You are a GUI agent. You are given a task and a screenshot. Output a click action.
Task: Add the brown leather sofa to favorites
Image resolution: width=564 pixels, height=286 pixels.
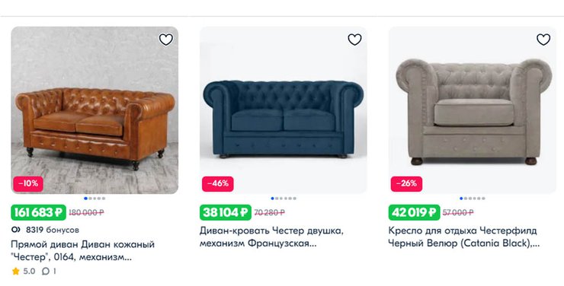[166, 40]
